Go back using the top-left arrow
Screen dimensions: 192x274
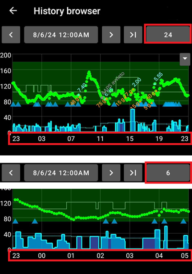[x=13, y=11]
